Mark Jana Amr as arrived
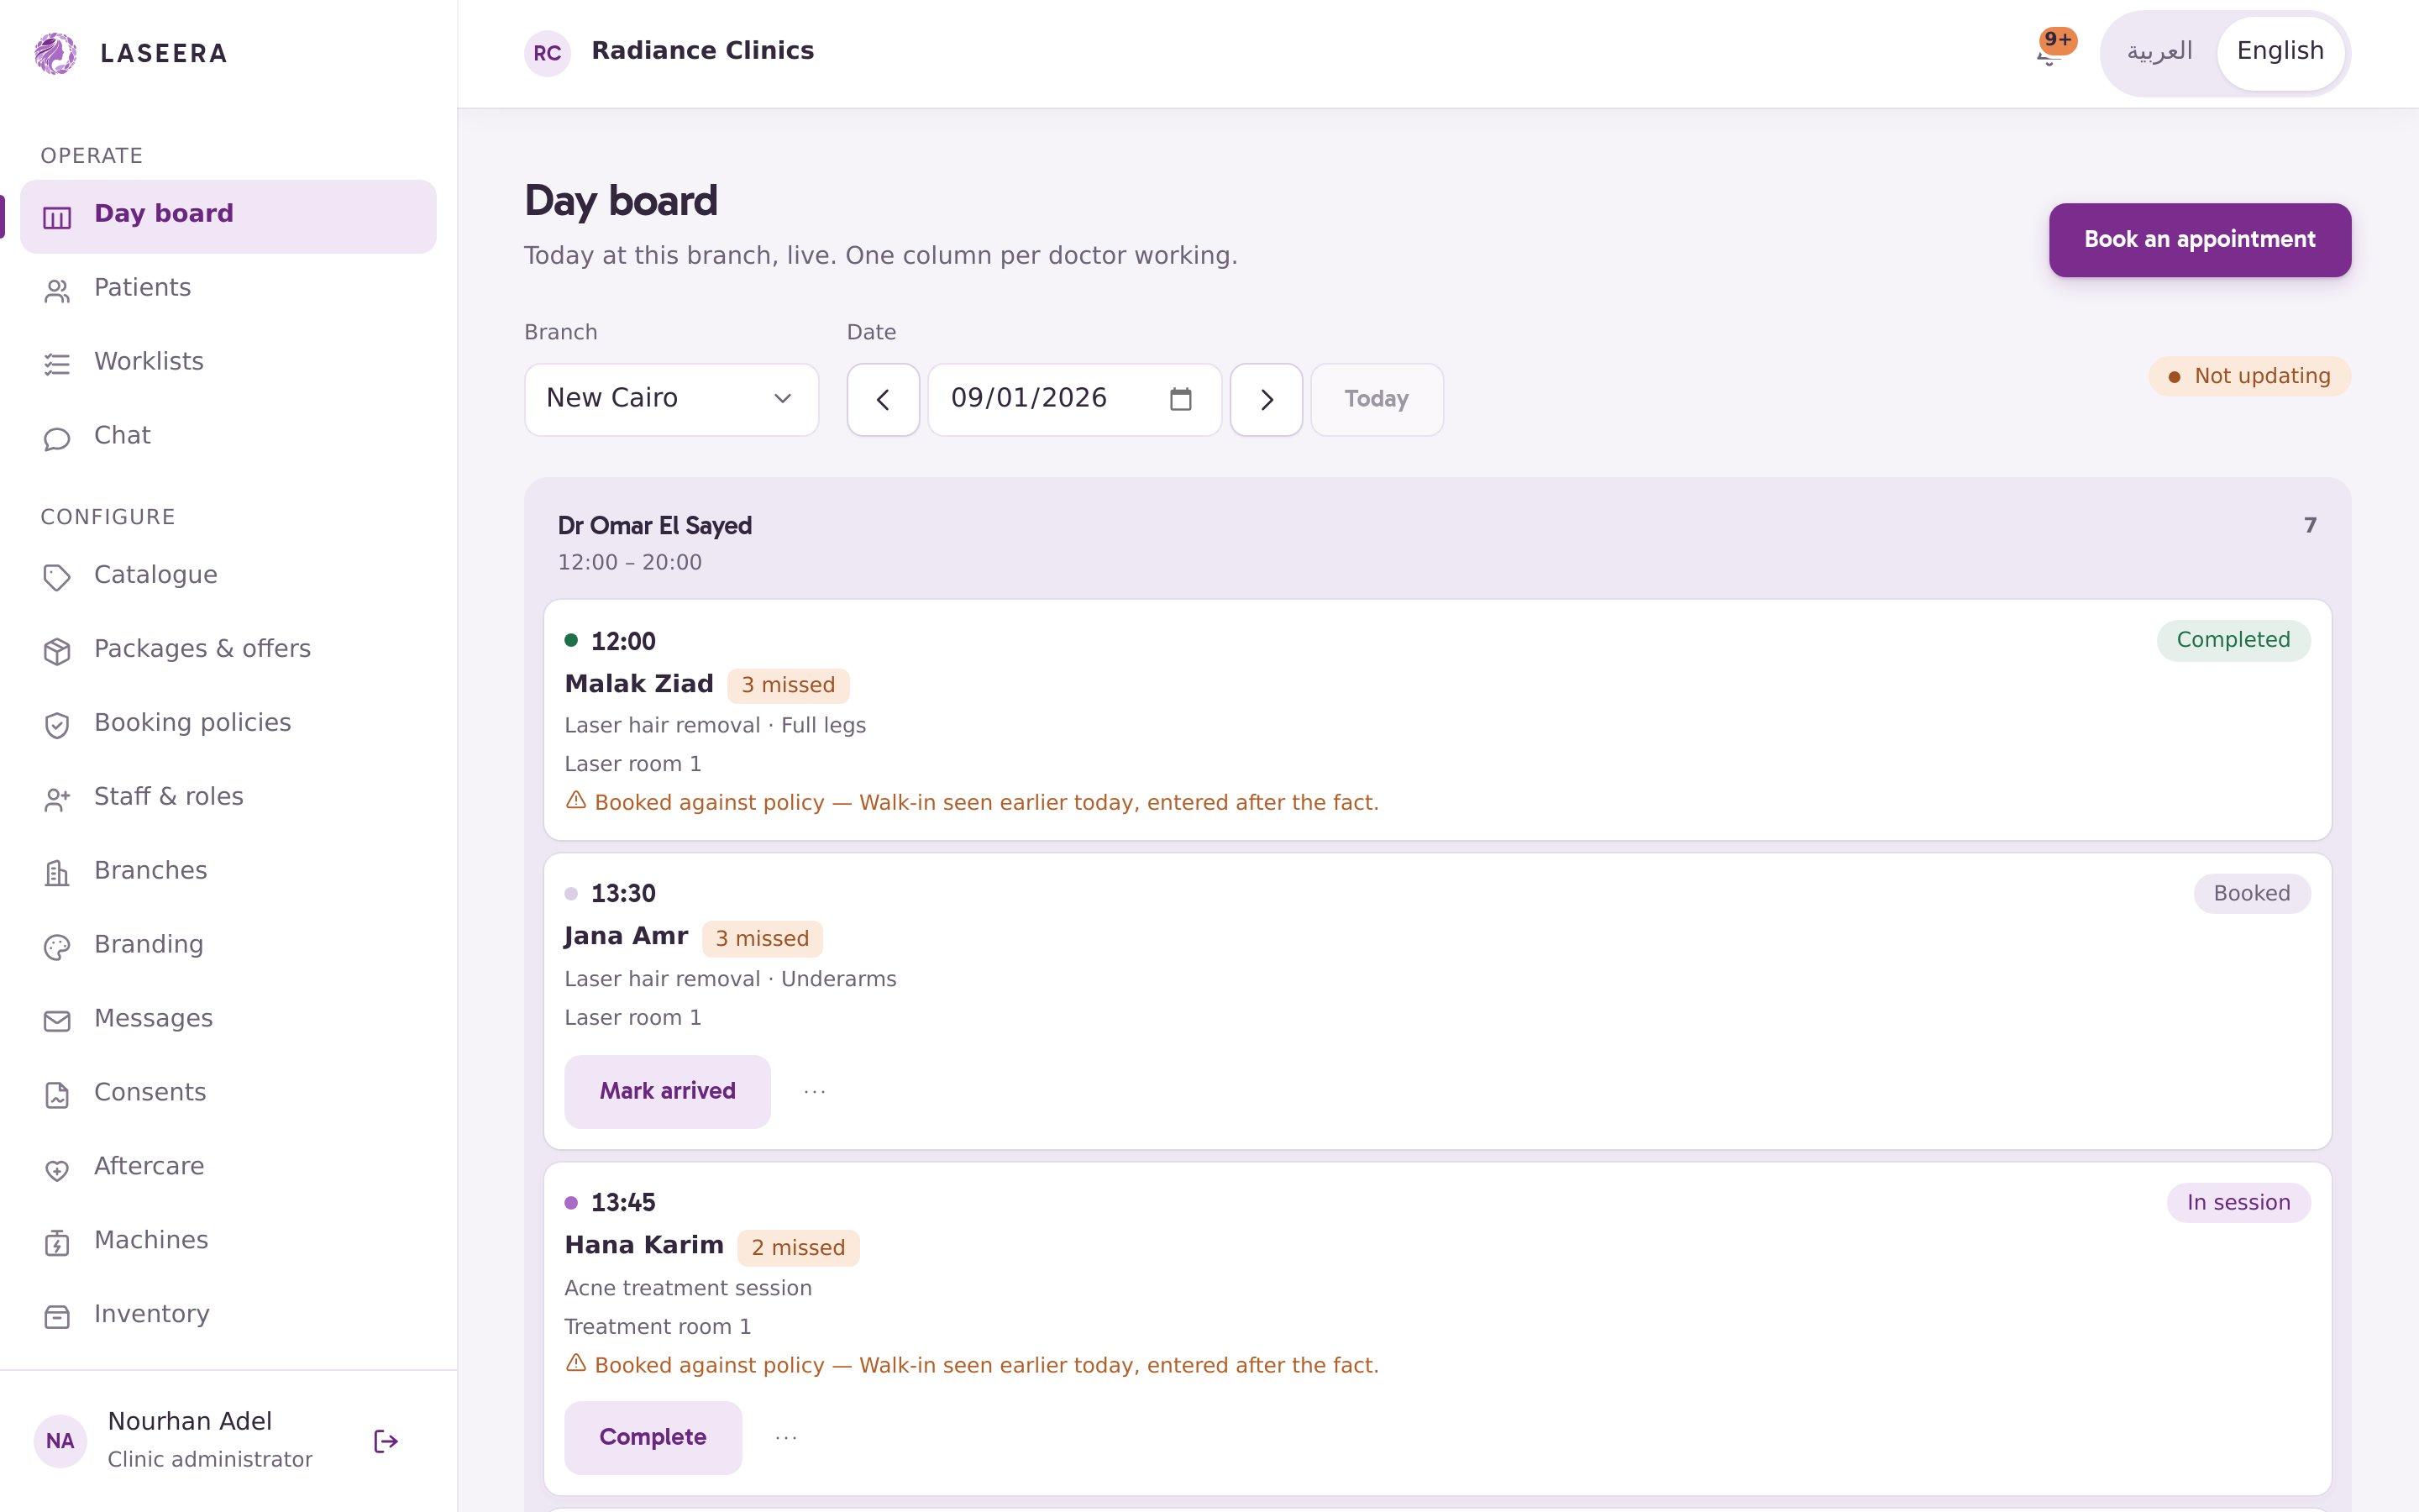The image size is (2419, 1512). click(668, 1092)
